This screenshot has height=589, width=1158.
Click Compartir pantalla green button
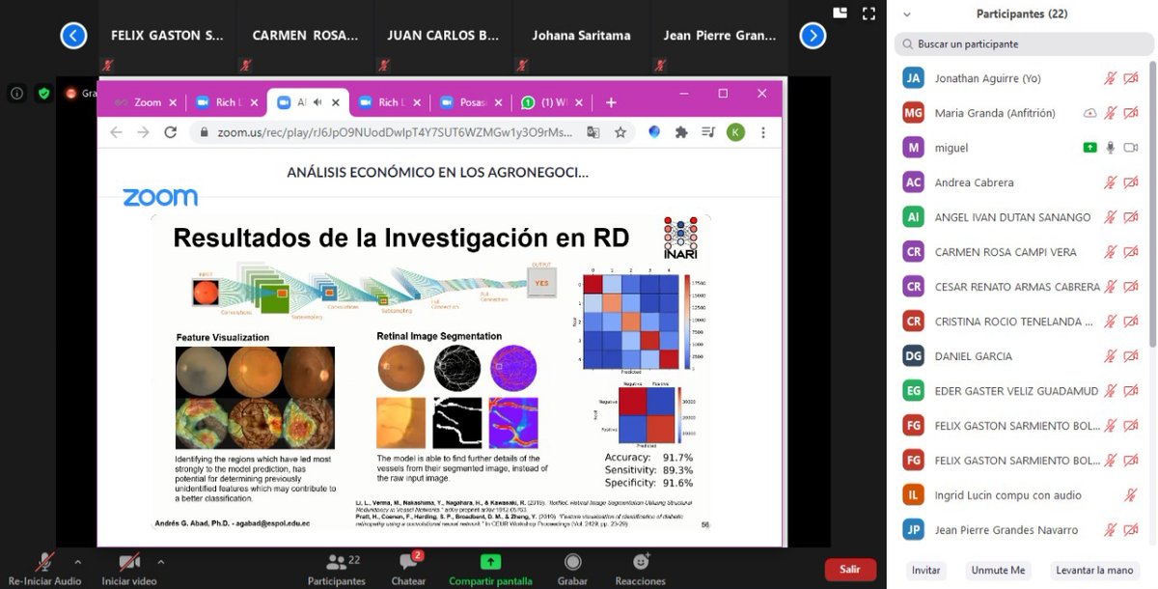[x=490, y=568]
